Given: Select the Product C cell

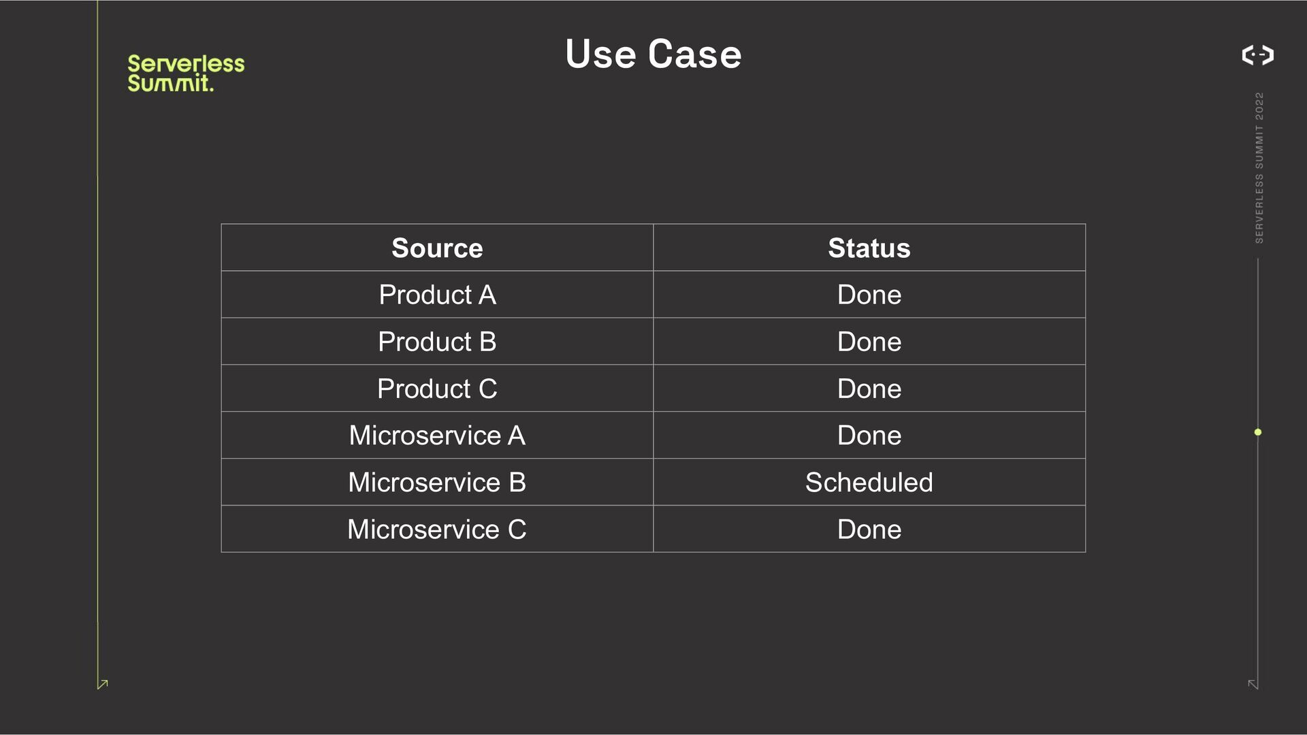Looking at the screenshot, I should tap(437, 389).
